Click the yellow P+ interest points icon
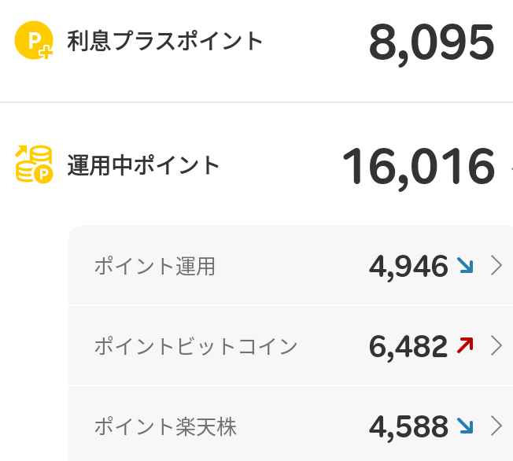This screenshot has width=513, height=461. [34, 40]
